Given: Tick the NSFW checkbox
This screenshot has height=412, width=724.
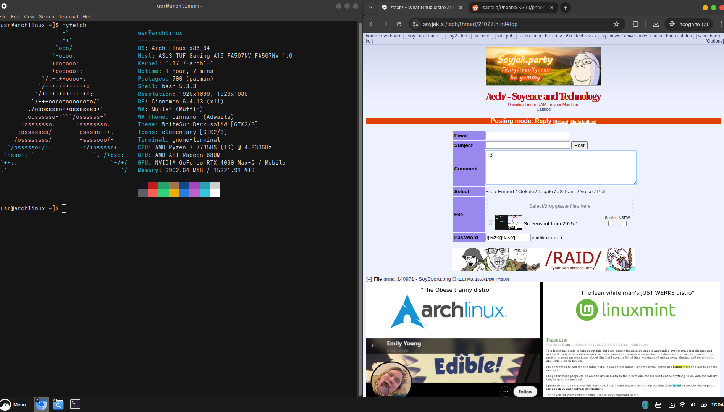Looking at the screenshot, I should coord(624,224).
